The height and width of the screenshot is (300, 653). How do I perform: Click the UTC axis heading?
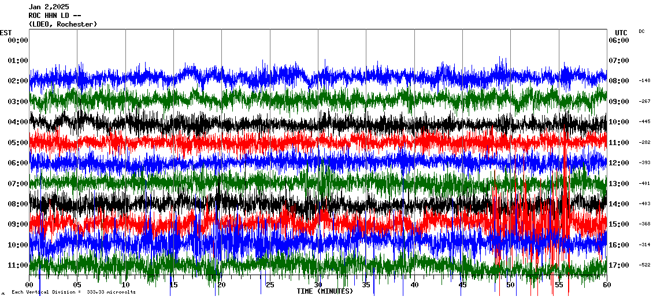coord(621,32)
